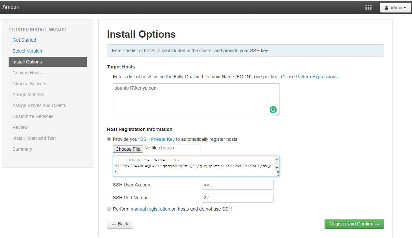Click the 'SSH Private Key' link
The height and width of the screenshot is (238, 412).
click(x=157, y=139)
